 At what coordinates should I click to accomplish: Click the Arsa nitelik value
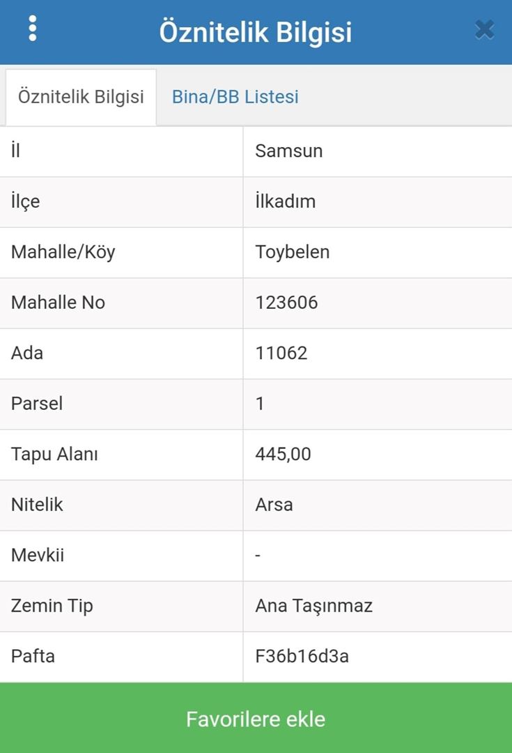click(x=274, y=505)
